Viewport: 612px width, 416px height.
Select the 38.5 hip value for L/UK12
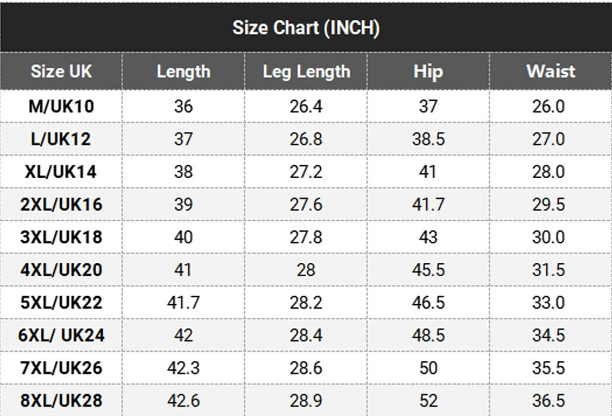pyautogui.click(x=428, y=139)
